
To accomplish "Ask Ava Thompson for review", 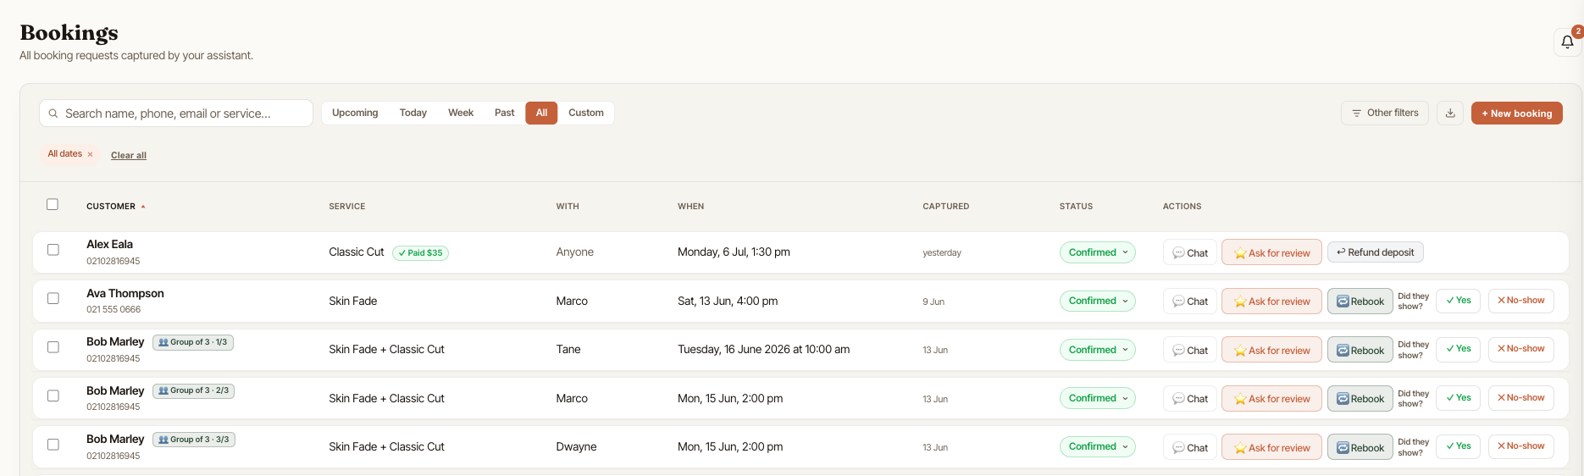I will click(x=1271, y=301).
